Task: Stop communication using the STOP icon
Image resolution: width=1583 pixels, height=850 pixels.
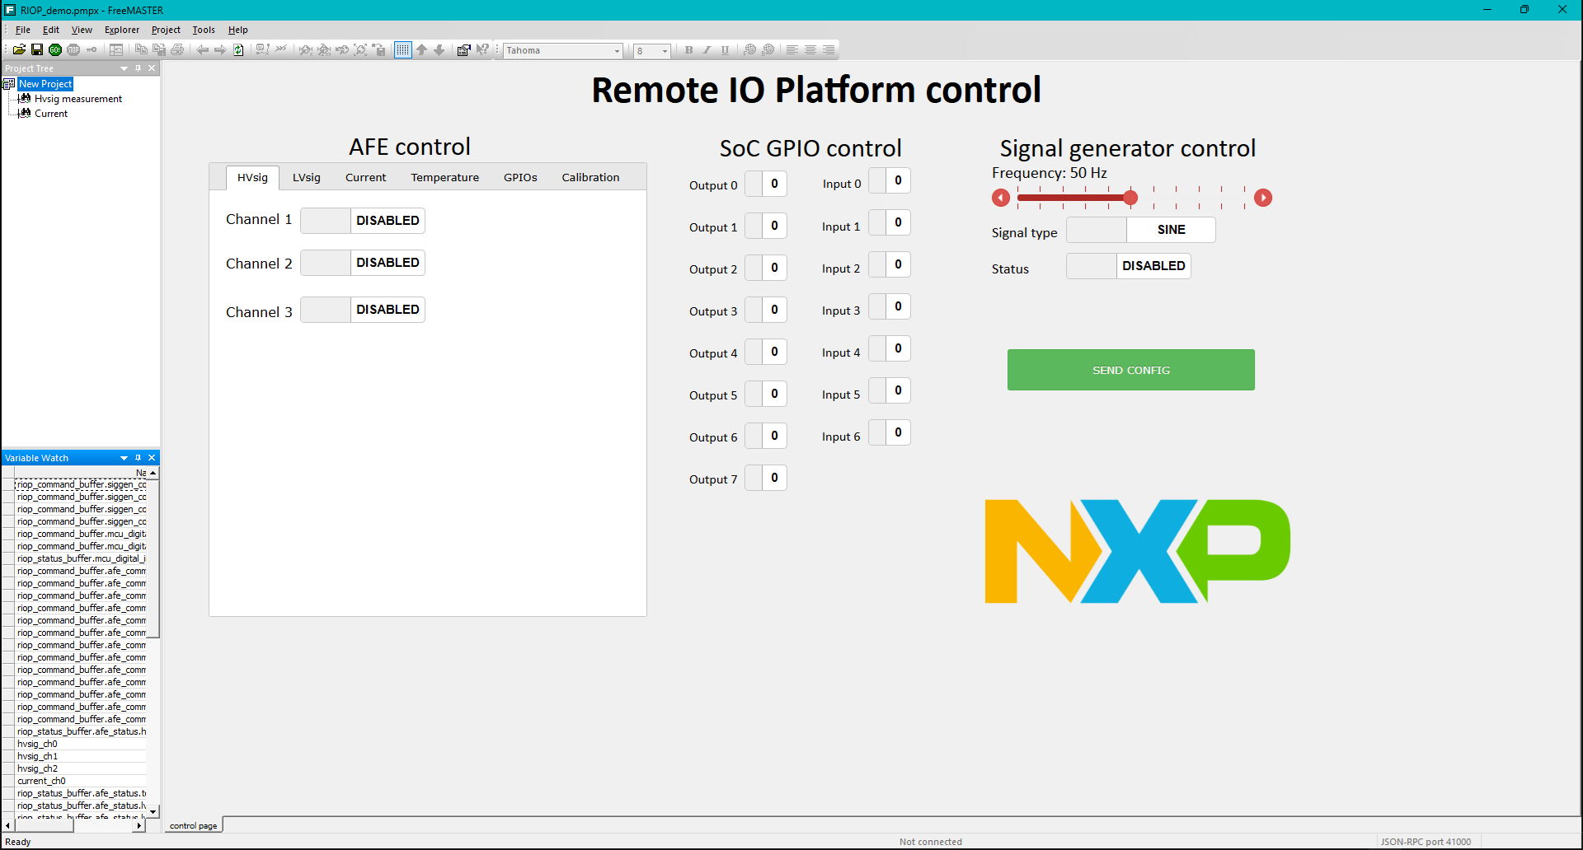Action: pyautogui.click(x=73, y=49)
